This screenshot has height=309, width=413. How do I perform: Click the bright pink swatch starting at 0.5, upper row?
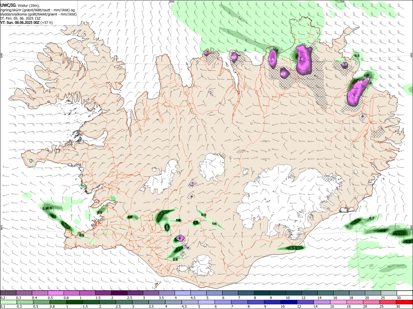click(56, 293)
